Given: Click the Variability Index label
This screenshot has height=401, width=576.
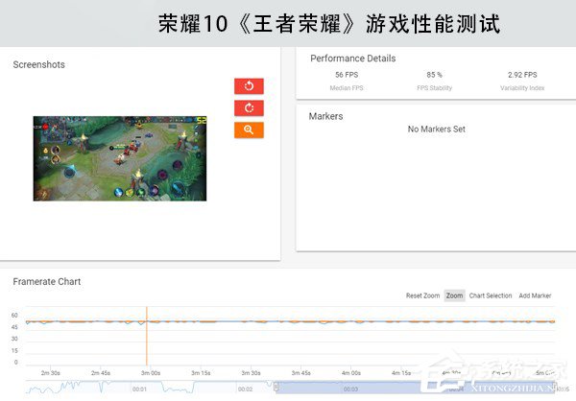Looking at the screenshot, I should coord(522,88).
